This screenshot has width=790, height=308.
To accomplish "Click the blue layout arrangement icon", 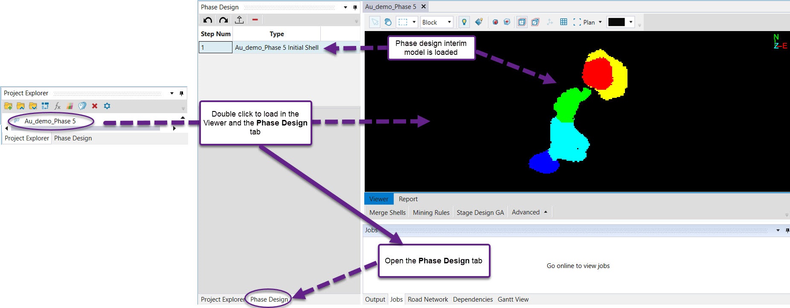I will [x=45, y=106].
